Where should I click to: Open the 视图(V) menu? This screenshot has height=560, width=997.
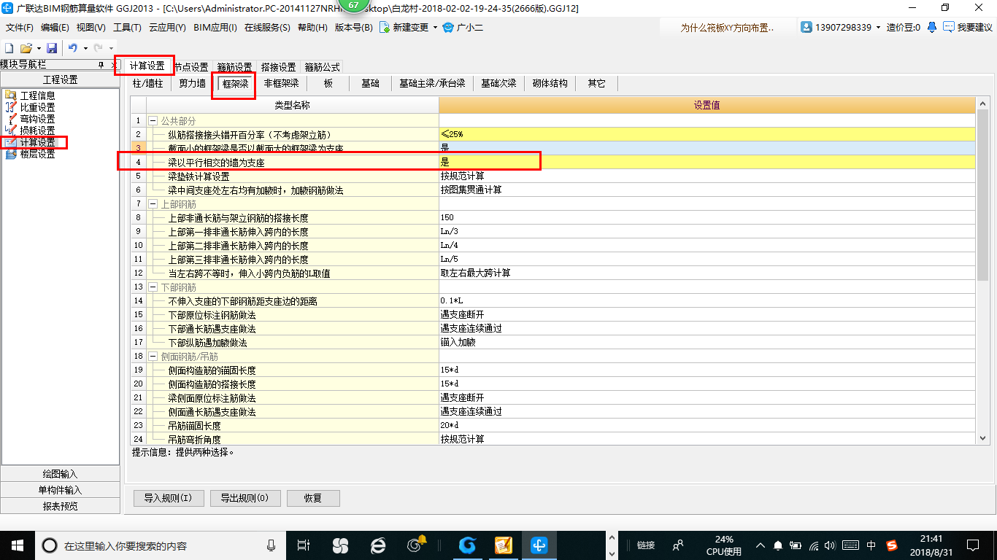point(91,28)
